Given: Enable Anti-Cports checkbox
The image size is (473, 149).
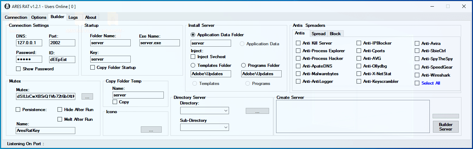Looking at the screenshot, I should click(x=371, y=50).
